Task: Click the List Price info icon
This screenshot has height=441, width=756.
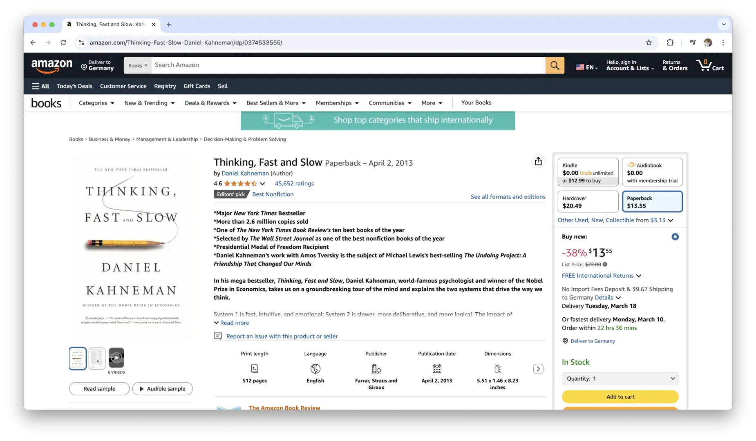Action: pyautogui.click(x=605, y=264)
